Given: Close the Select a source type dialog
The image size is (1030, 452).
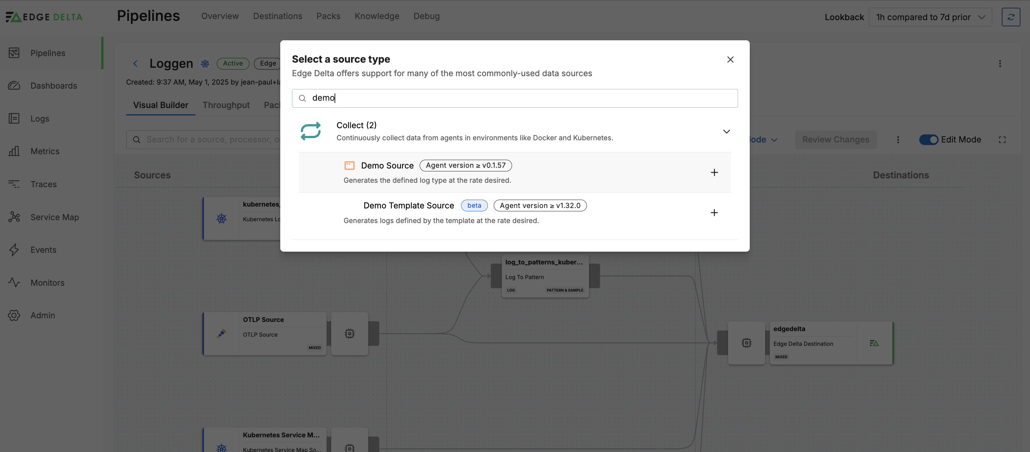Looking at the screenshot, I should pos(730,59).
